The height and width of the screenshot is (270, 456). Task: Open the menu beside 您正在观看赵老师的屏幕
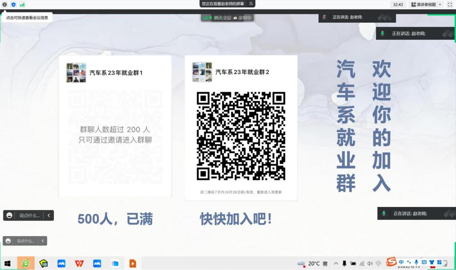pos(251,4)
